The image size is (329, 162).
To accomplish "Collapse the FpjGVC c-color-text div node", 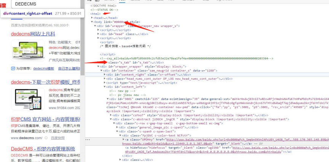I will [120, 136].
